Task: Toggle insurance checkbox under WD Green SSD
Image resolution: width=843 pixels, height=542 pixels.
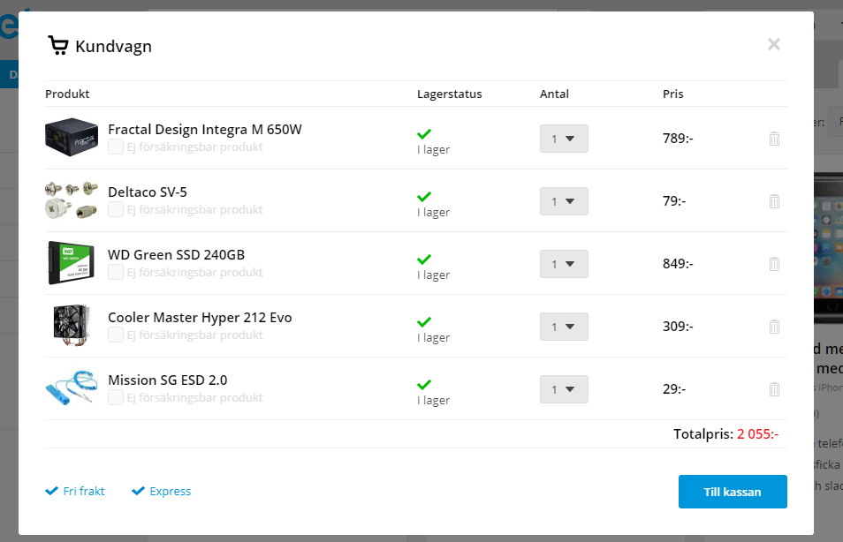Action: [116, 273]
